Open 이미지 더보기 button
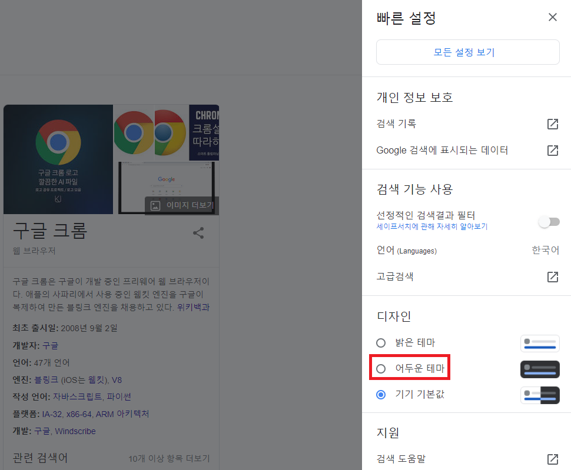The height and width of the screenshot is (470, 571). pos(182,205)
